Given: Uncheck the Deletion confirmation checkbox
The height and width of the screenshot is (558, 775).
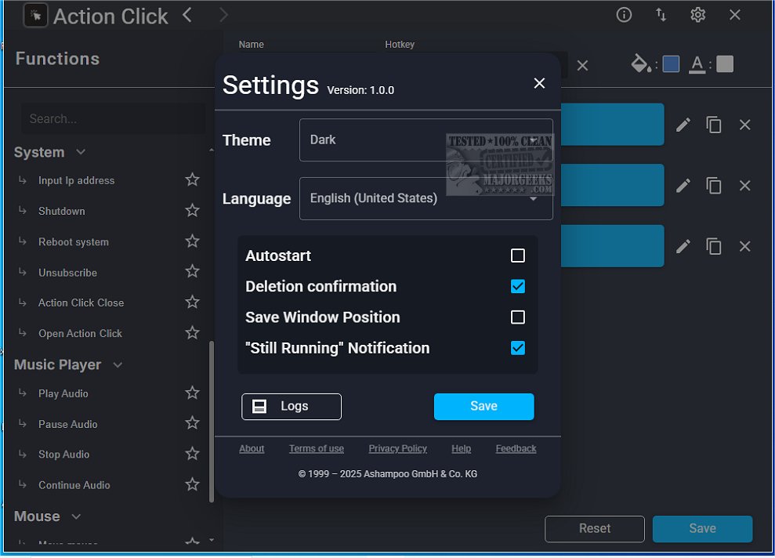Looking at the screenshot, I should point(517,286).
